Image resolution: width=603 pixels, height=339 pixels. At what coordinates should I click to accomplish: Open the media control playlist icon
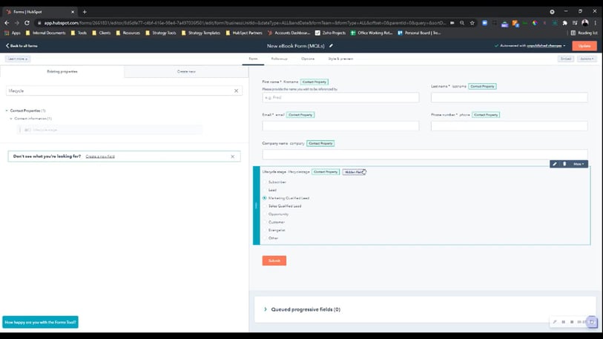point(575,23)
